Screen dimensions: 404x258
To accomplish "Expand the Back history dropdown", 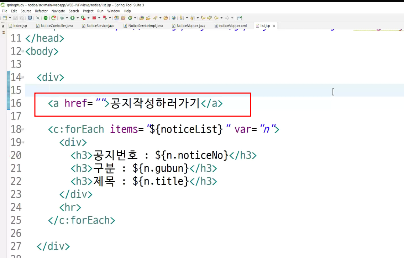I will tap(221, 18).
